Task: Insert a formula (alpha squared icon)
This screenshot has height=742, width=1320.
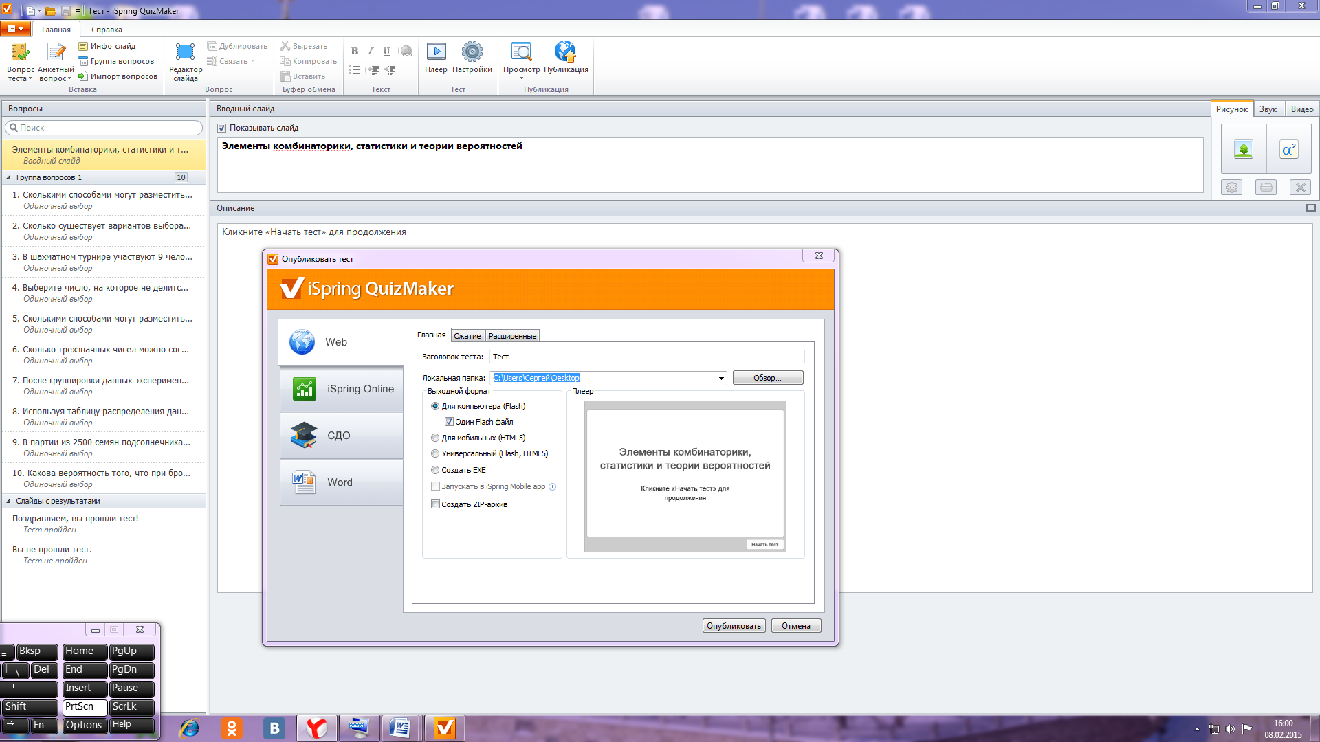Action: 1289,149
